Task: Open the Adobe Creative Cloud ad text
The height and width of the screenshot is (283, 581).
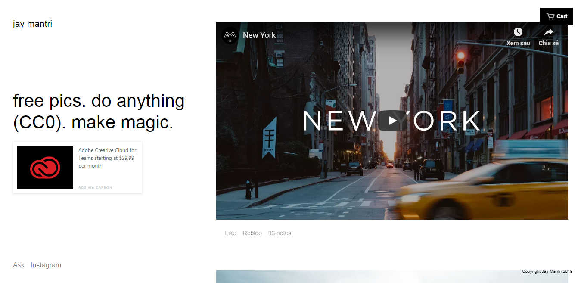Action: pyautogui.click(x=107, y=158)
